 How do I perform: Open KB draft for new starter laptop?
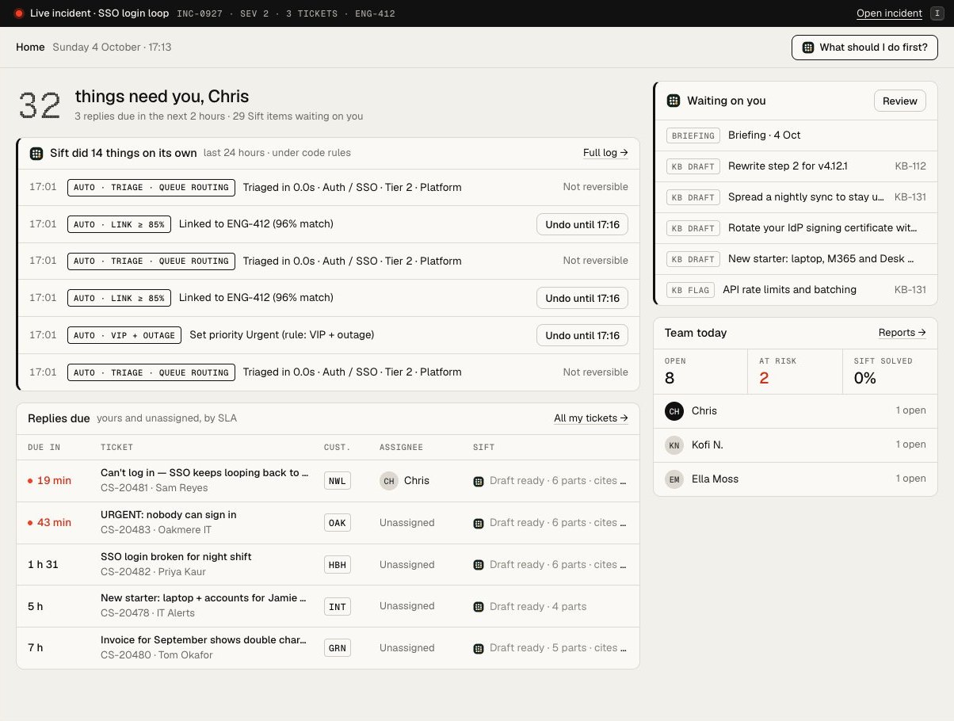pyautogui.click(x=796, y=259)
